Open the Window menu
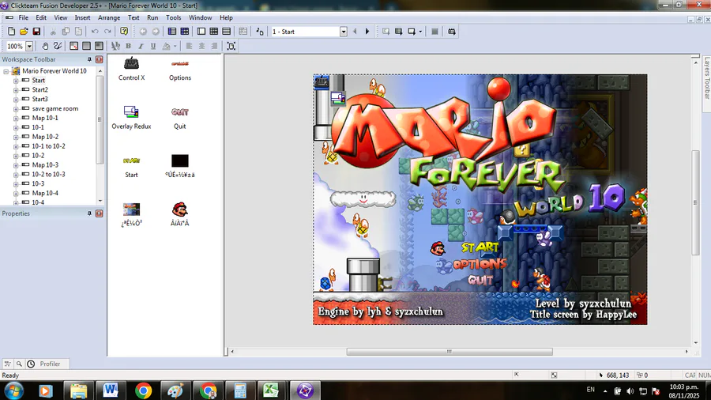The image size is (711, 400). [200, 17]
